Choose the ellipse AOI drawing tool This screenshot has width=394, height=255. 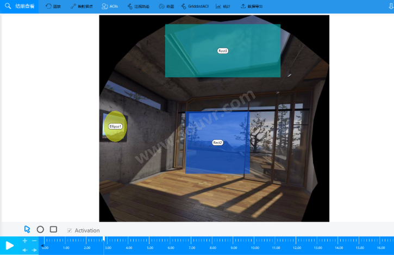coord(40,229)
